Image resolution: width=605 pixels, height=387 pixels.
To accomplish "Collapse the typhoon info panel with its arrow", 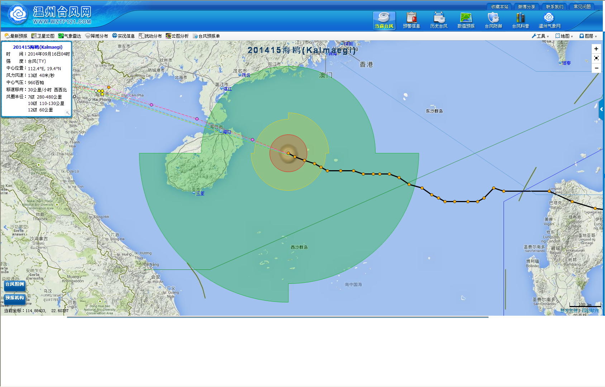I will (67, 113).
